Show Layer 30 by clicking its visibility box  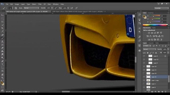tap(144, 73)
